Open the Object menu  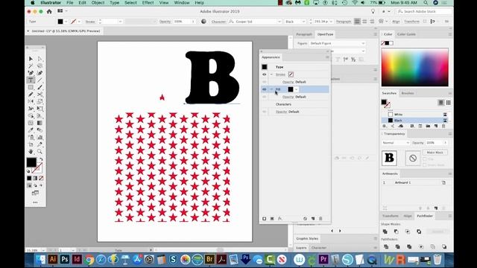pos(98,3)
